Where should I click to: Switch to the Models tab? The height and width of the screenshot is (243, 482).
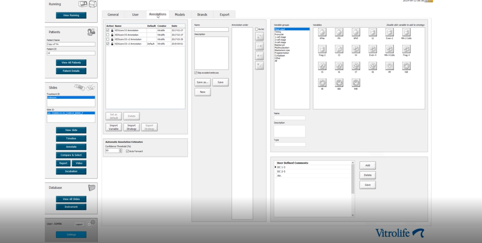(180, 15)
